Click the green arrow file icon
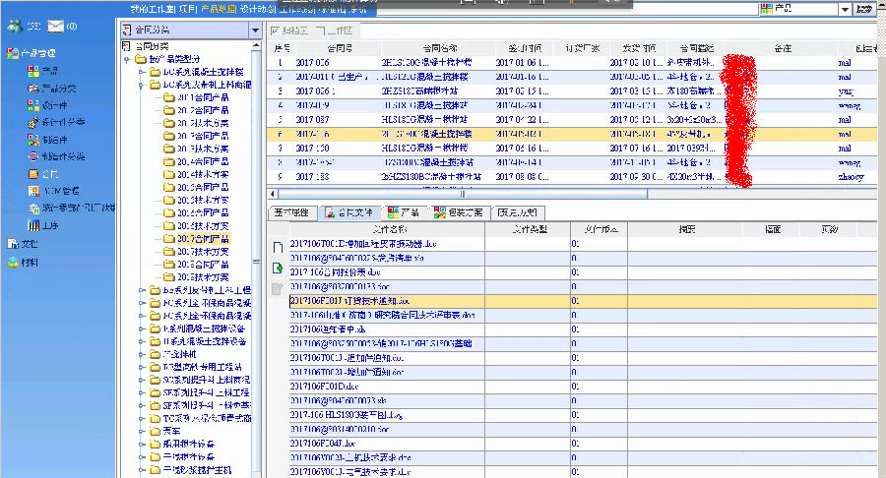Viewport: 886px width, 478px height. tap(277, 268)
